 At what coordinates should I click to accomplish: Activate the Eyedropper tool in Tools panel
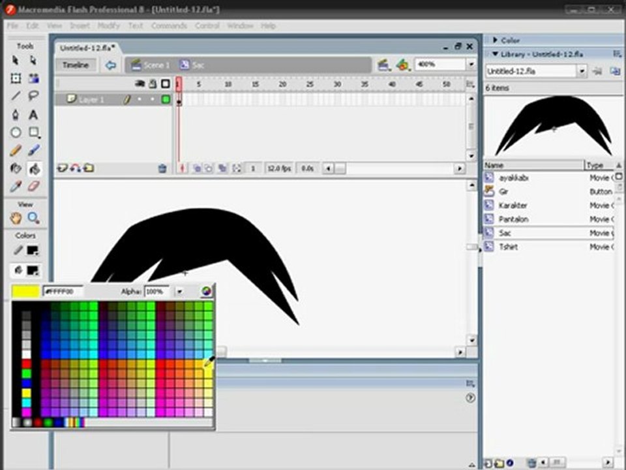[16, 187]
